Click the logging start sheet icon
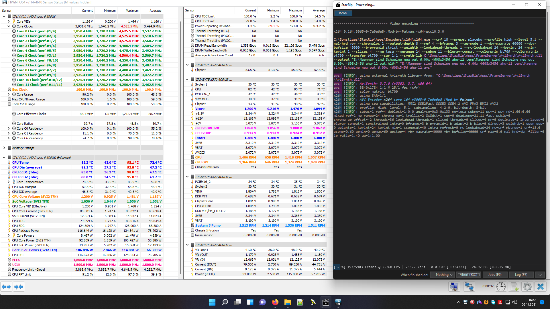550x309 pixels. [x=514, y=287]
